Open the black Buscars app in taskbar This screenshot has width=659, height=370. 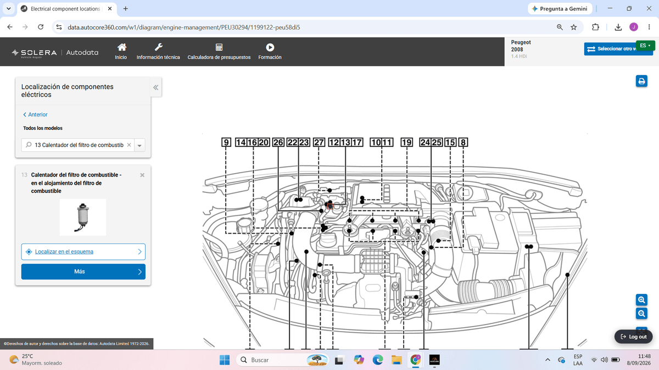434,360
